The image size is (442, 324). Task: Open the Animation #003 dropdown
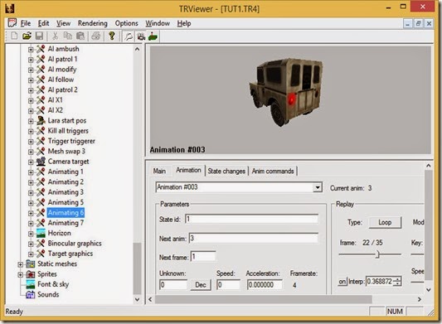click(x=318, y=187)
